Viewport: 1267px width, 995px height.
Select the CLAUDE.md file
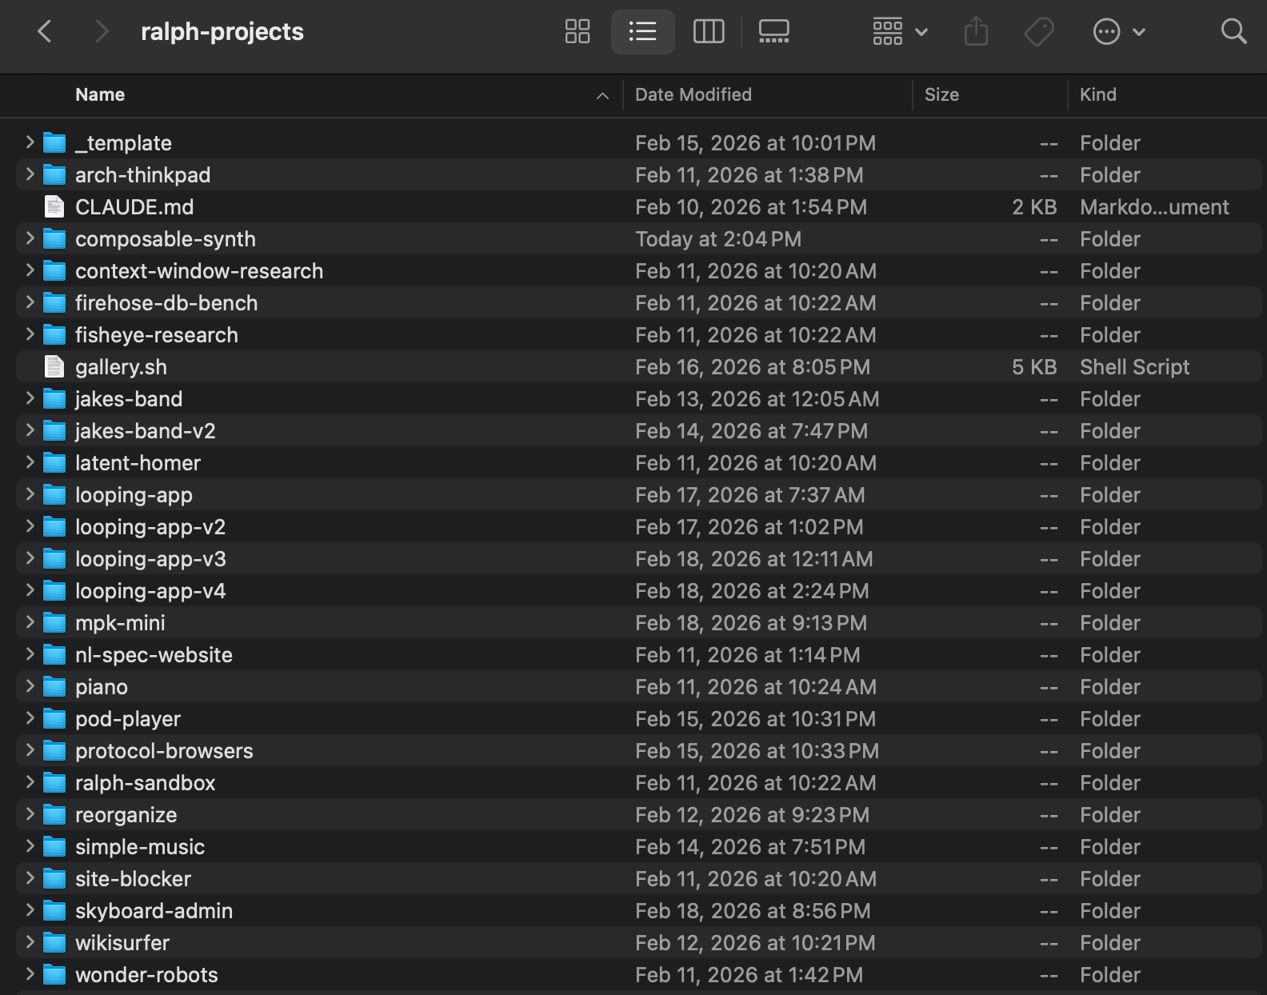click(134, 207)
